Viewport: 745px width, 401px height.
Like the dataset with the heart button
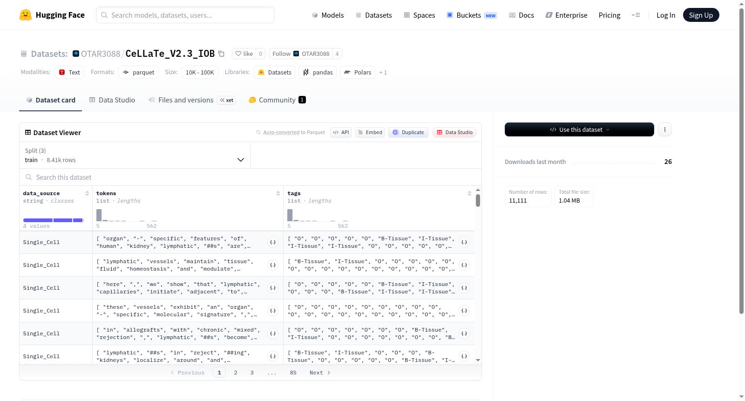pyautogui.click(x=244, y=54)
